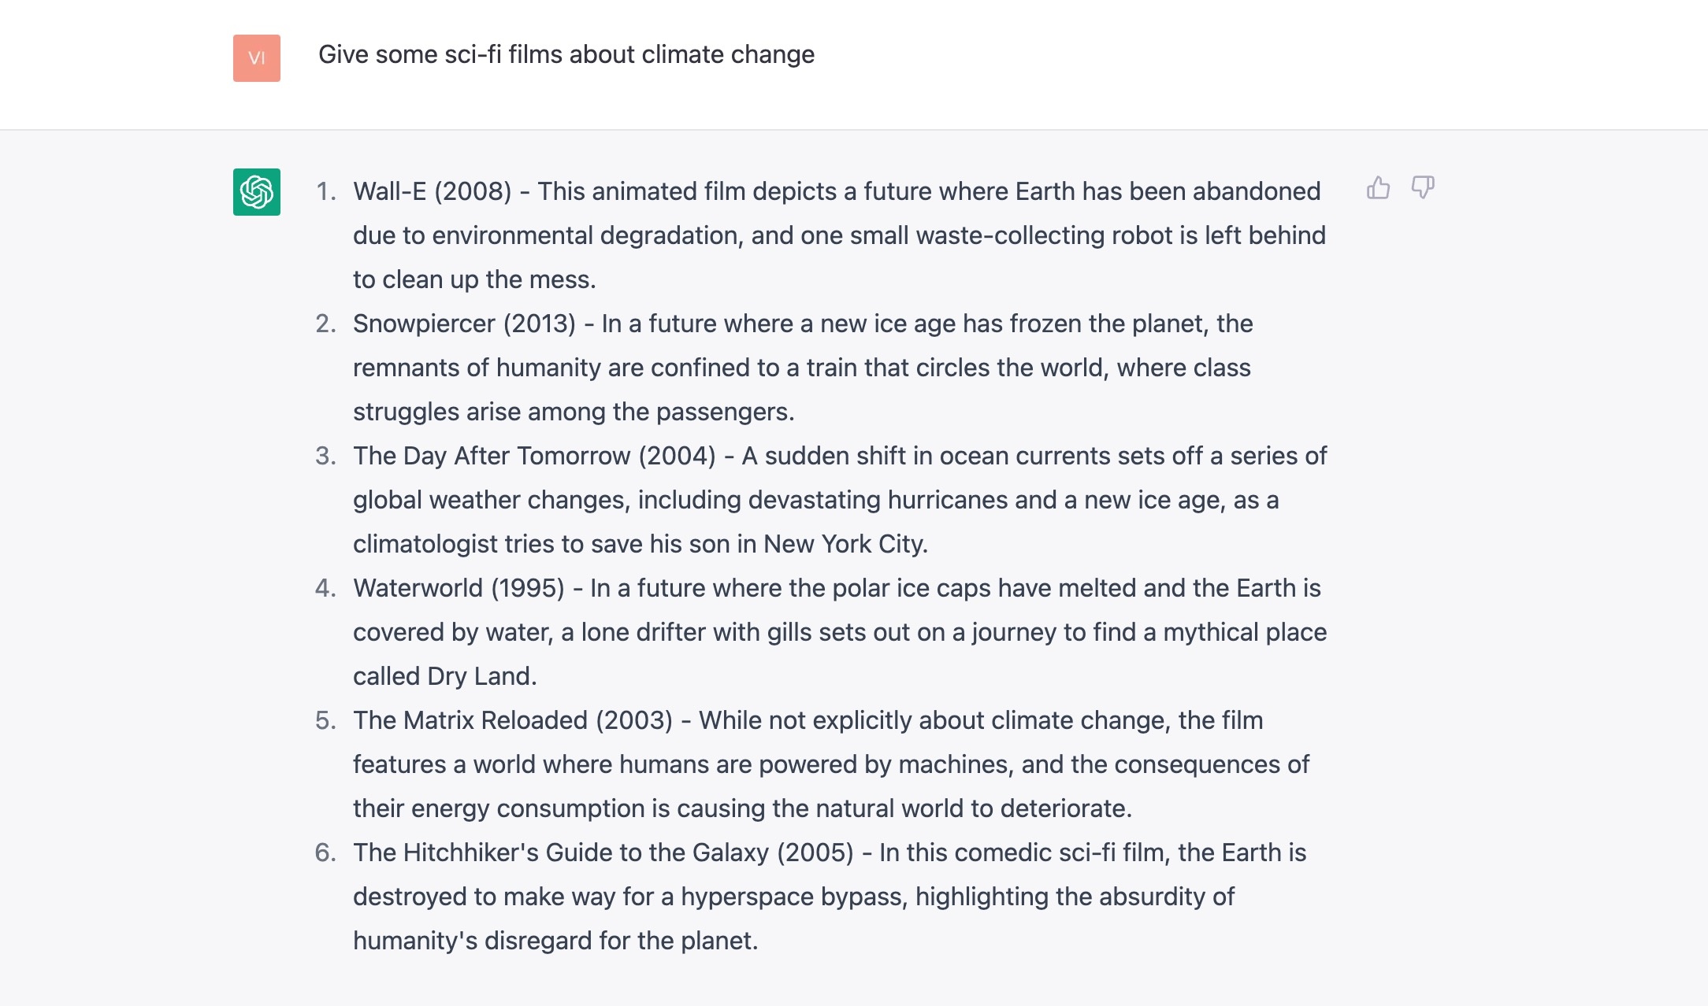Screen dimensions: 1708x1006
Task: Click the text "to clean up the mess."
Action: (x=474, y=279)
